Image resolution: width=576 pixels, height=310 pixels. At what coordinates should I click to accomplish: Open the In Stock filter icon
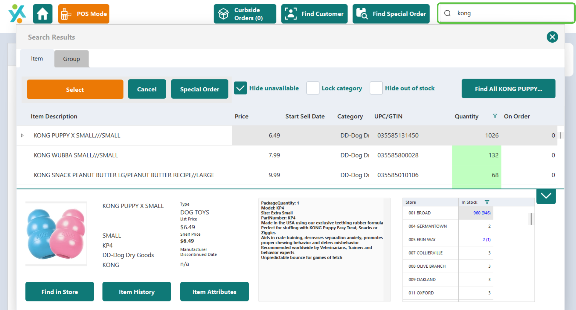tap(487, 202)
